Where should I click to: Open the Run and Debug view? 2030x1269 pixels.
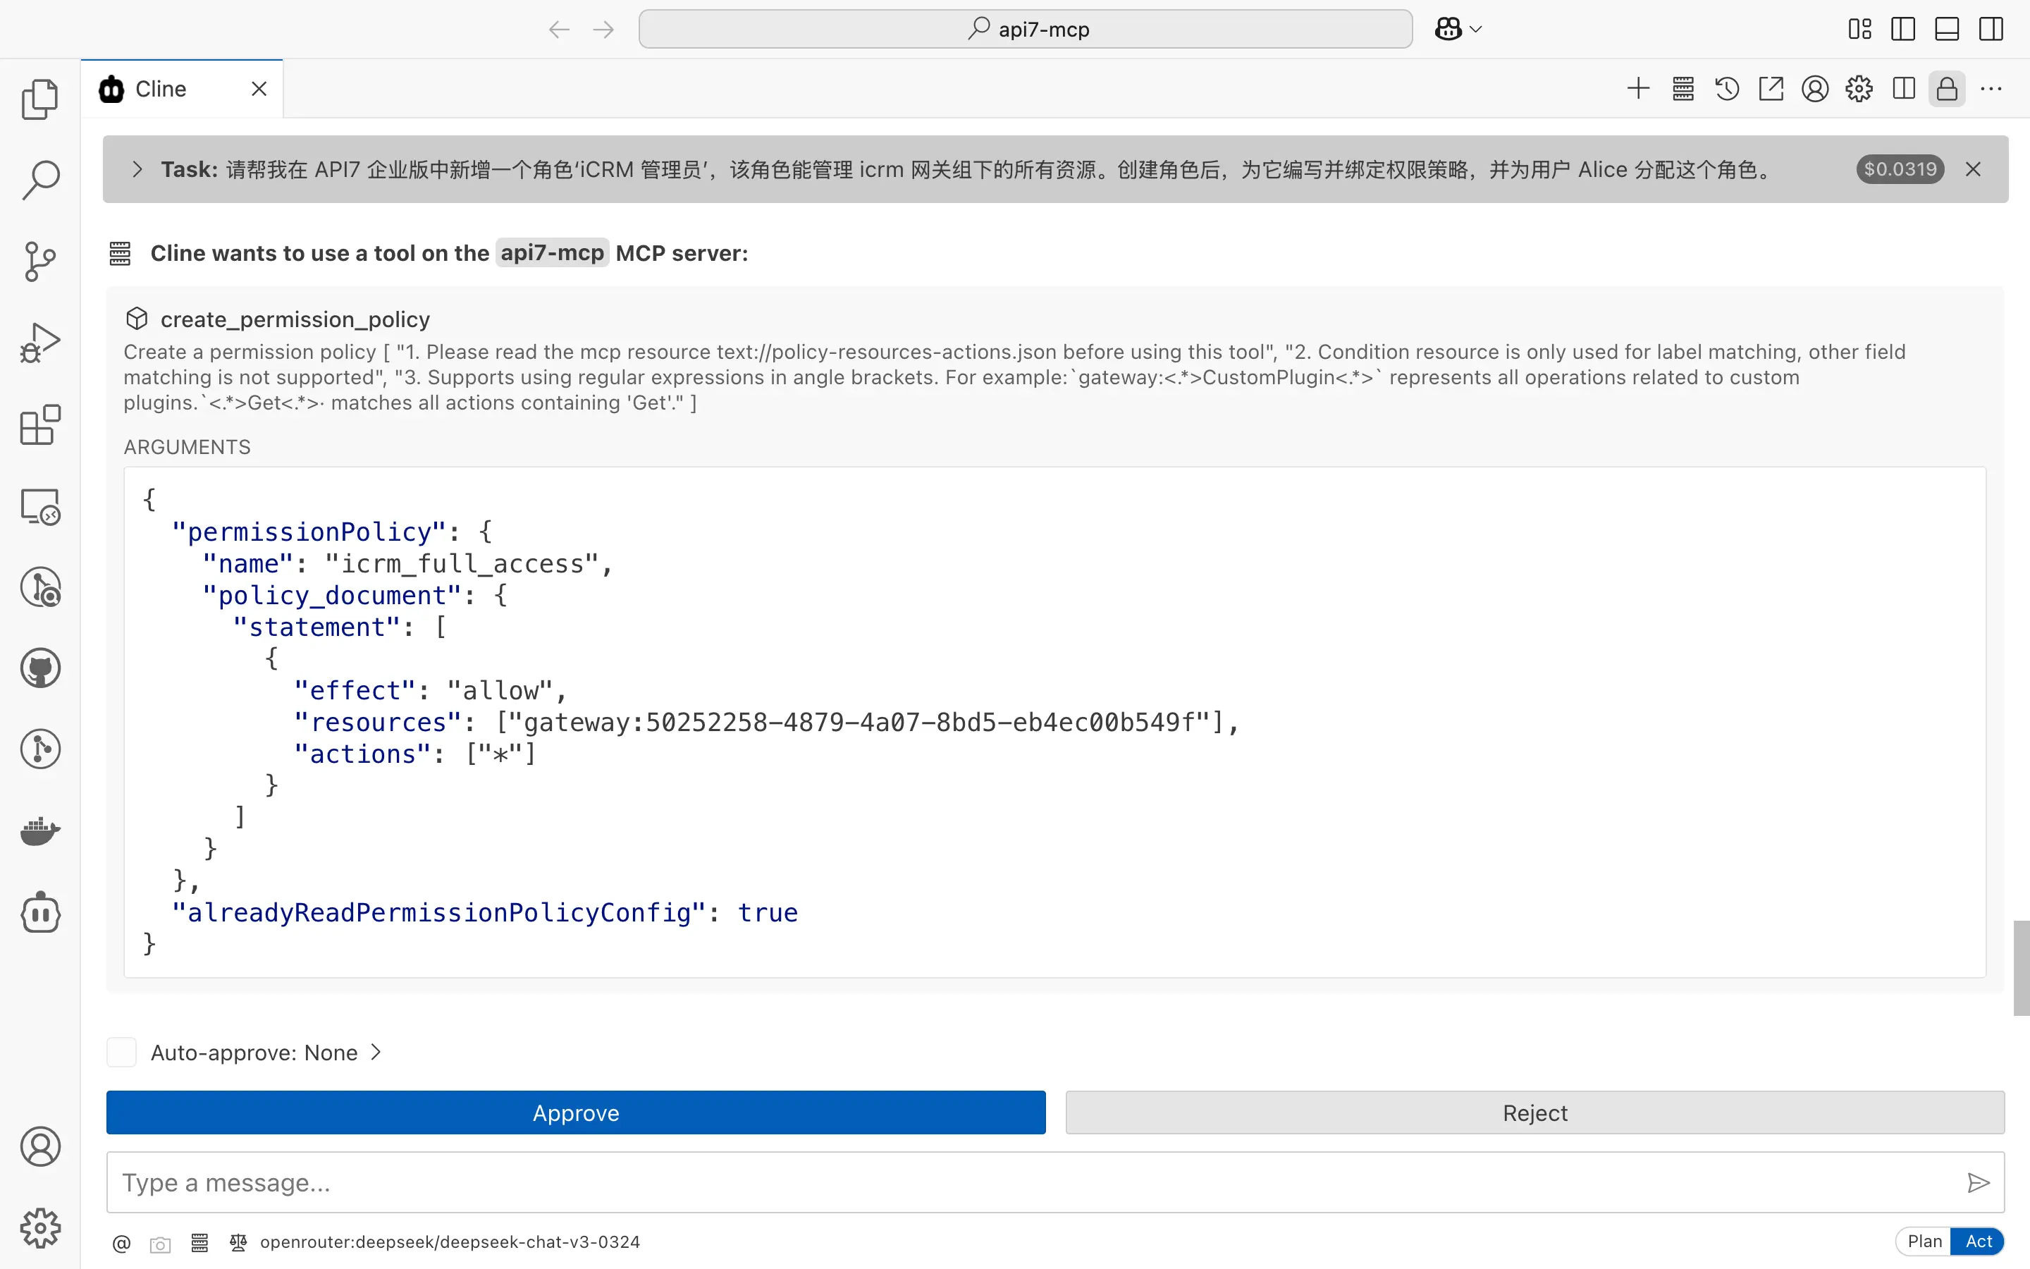(x=39, y=343)
